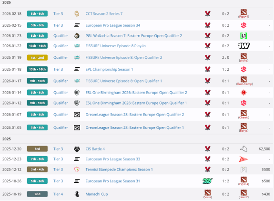This screenshot has width=274, height=201.
Task: Open the Mariachi Cup tournament link
Action: pos(97,194)
